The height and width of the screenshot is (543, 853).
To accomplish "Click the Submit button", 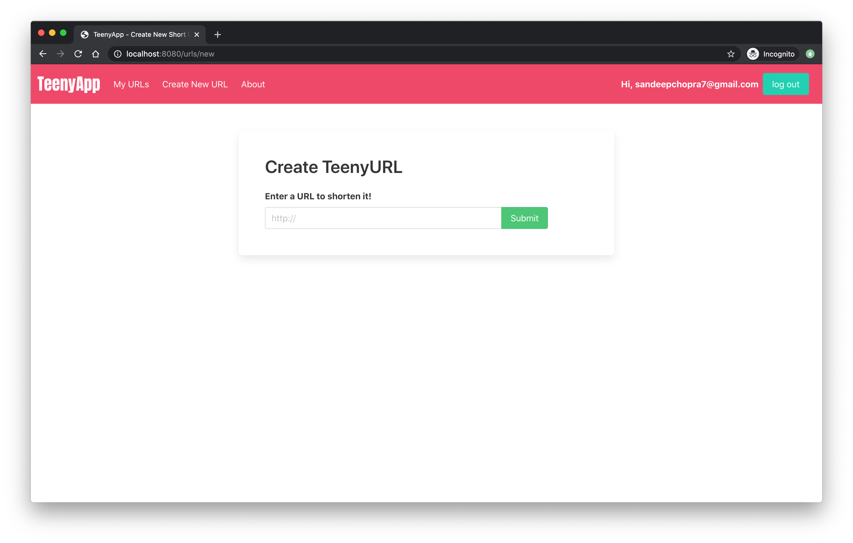I will point(525,218).
